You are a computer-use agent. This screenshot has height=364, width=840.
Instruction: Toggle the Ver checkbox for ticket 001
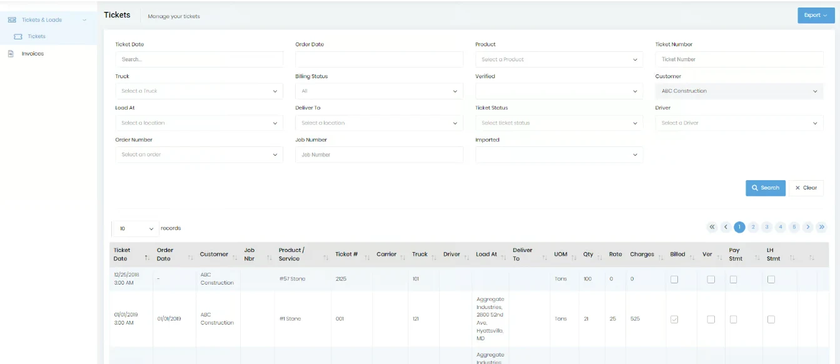pyautogui.click(x=711, y=320)
